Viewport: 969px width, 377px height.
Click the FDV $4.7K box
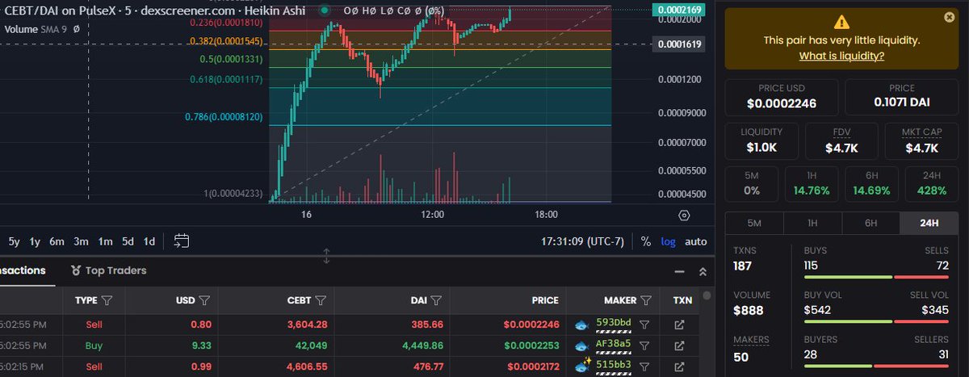pyautogui.click(x=841, y=140)
